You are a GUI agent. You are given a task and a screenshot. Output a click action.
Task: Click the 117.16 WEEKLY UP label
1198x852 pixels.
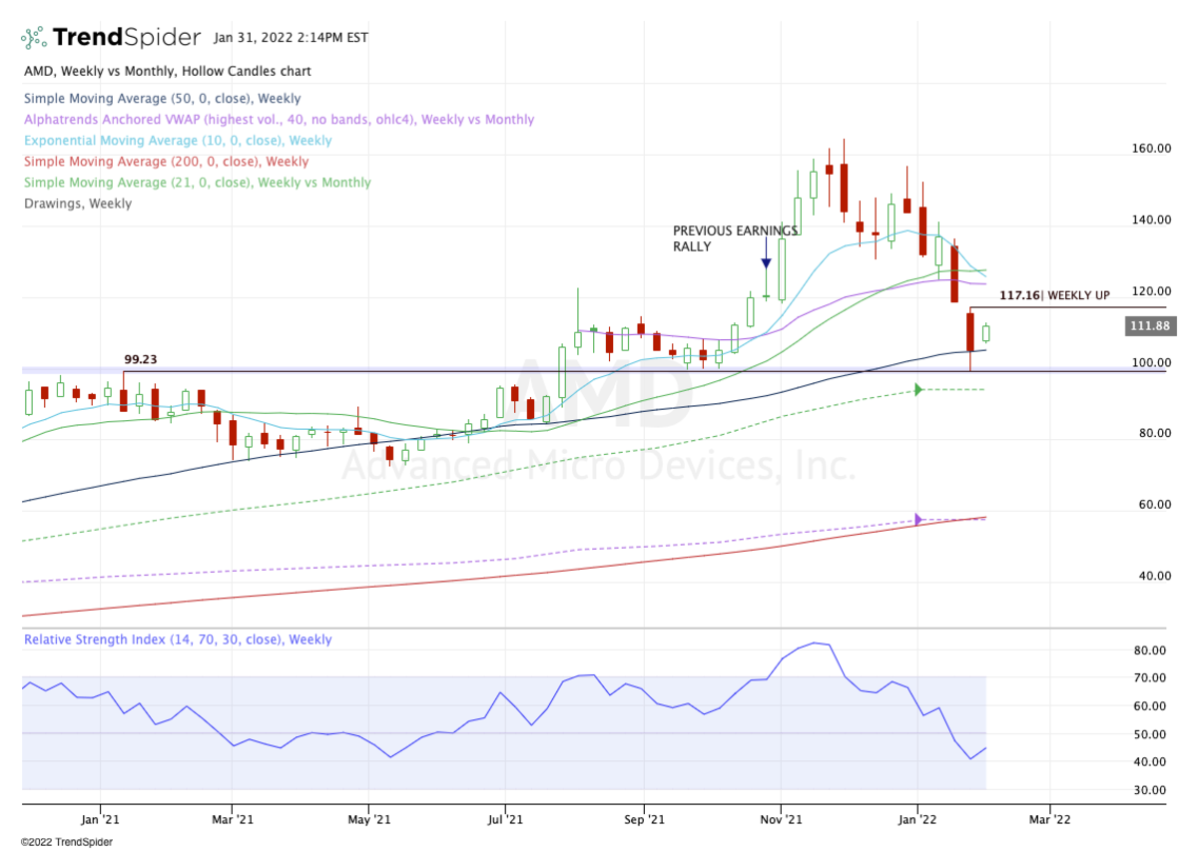1054,295
